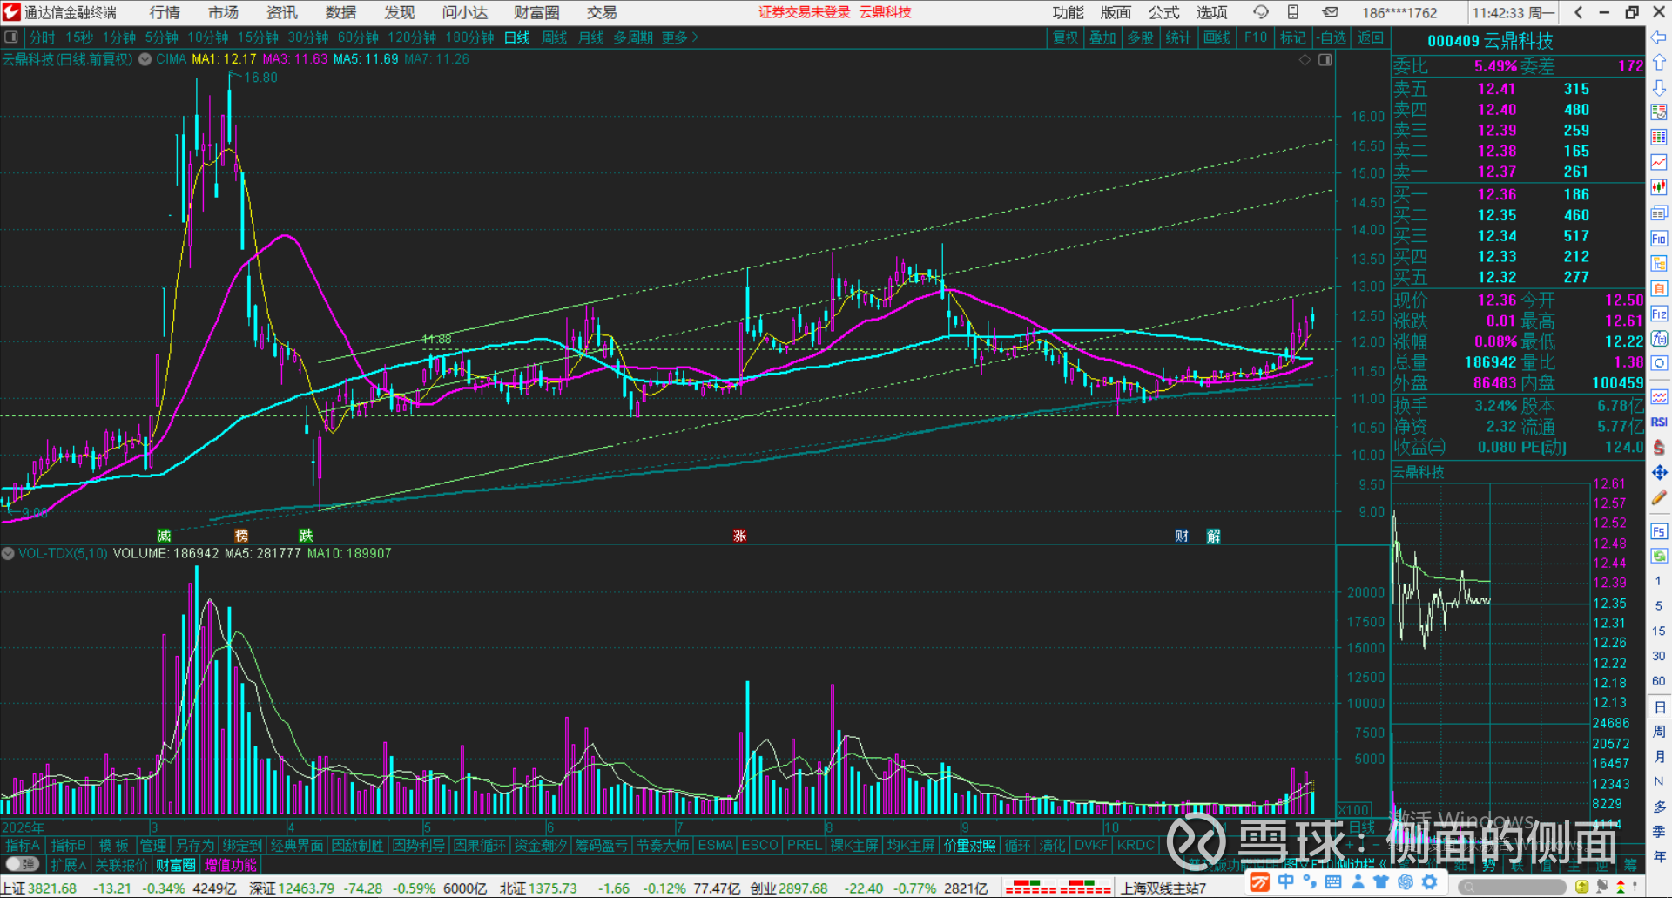Click the 返回 button
1672x898 pixels.
1370,37
